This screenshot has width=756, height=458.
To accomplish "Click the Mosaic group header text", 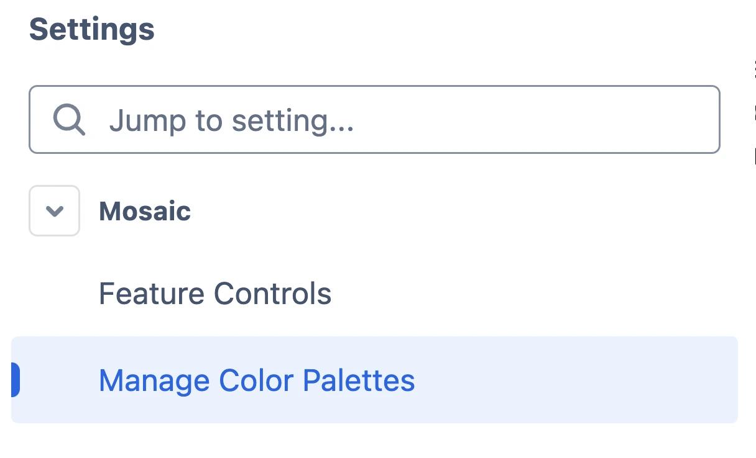I will (145, 211).
